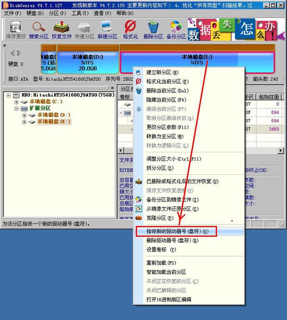The height and width of the screenshot is (320, 287).
Task: Open the 帮助(H) menu
Action: tap(125, 13)
